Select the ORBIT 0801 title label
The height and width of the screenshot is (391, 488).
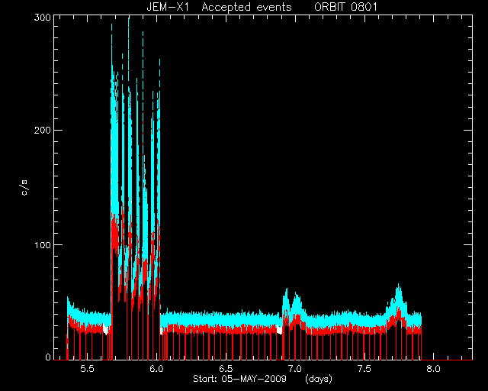point(345,7)
